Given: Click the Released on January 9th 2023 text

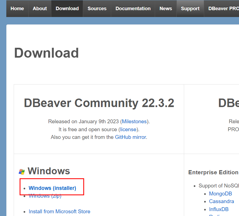Looking at the screenshot, I should point(83,122).
